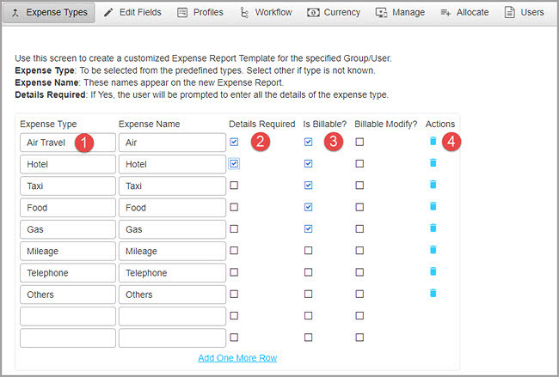Enable Details Required for Taxi
This screenshot has width=559, height=377.
pos(234,185)
